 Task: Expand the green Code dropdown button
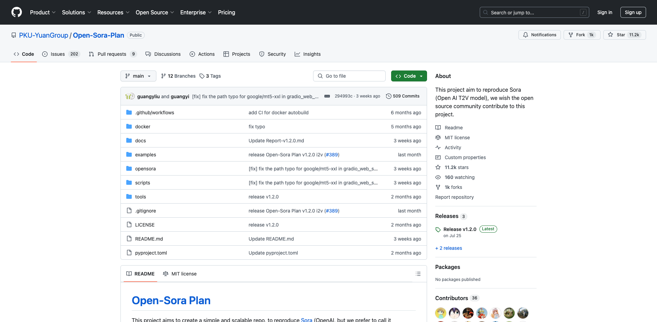pyautogui.click(x=409, y=76)
